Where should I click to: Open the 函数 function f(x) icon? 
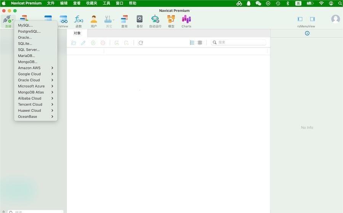[79, 19]
